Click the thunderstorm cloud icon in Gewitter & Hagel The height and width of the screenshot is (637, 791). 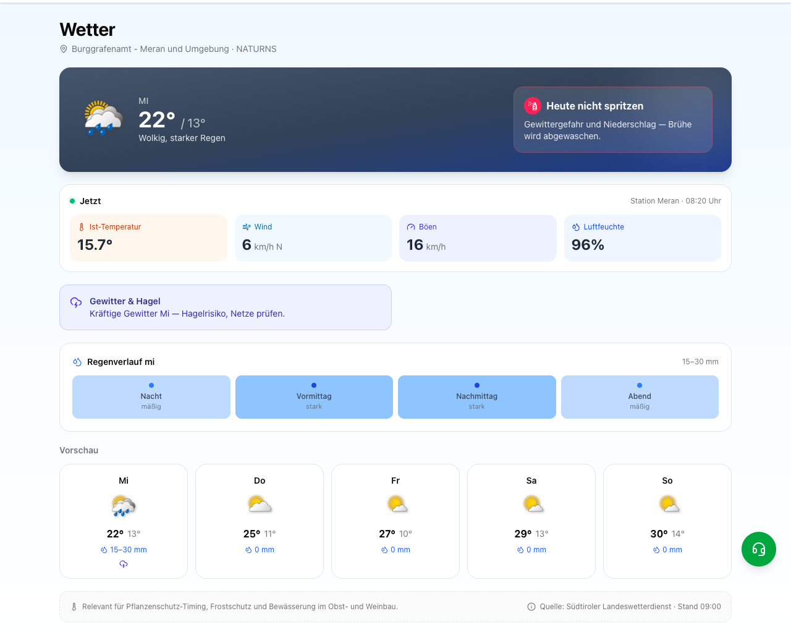pyautogui.click(x=76, y=302)
